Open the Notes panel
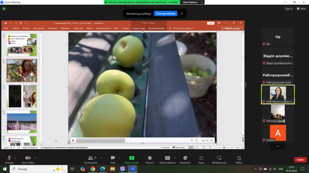This screenshot has width=309, height=173. coord(239,158)
